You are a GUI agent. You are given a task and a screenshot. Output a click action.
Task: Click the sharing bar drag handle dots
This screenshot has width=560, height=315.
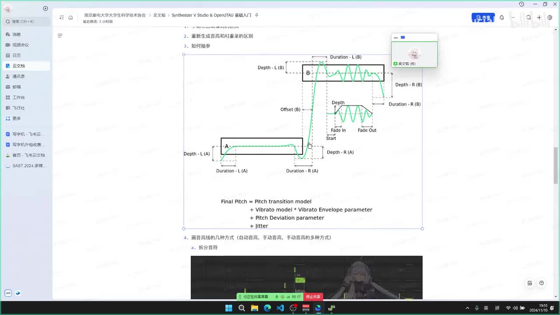pos(239,297)
